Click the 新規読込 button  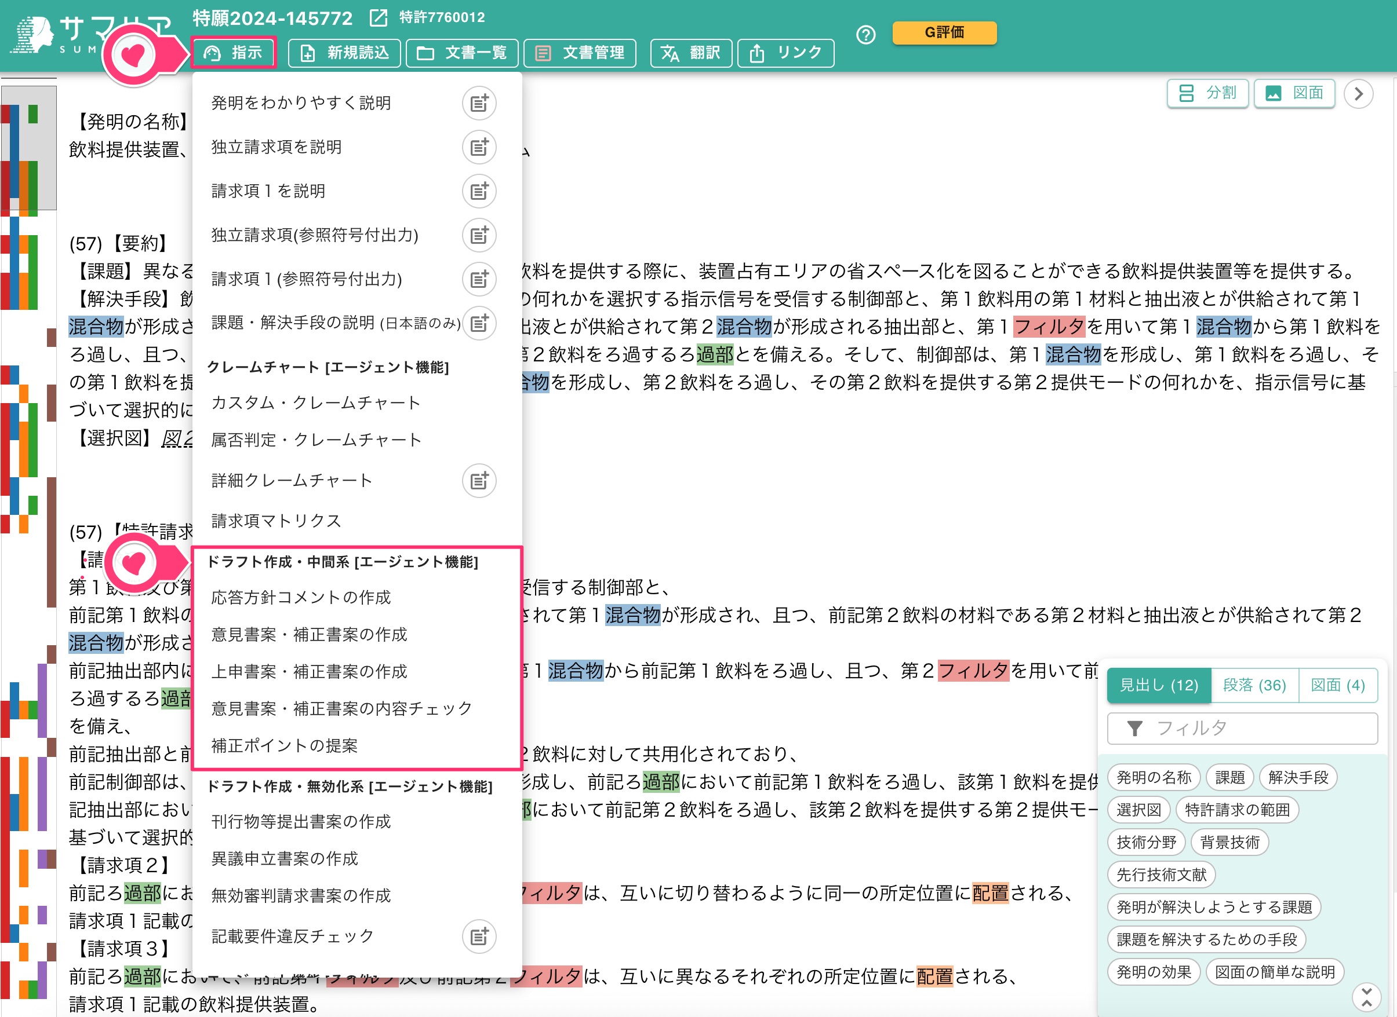[x=344, y=53]
